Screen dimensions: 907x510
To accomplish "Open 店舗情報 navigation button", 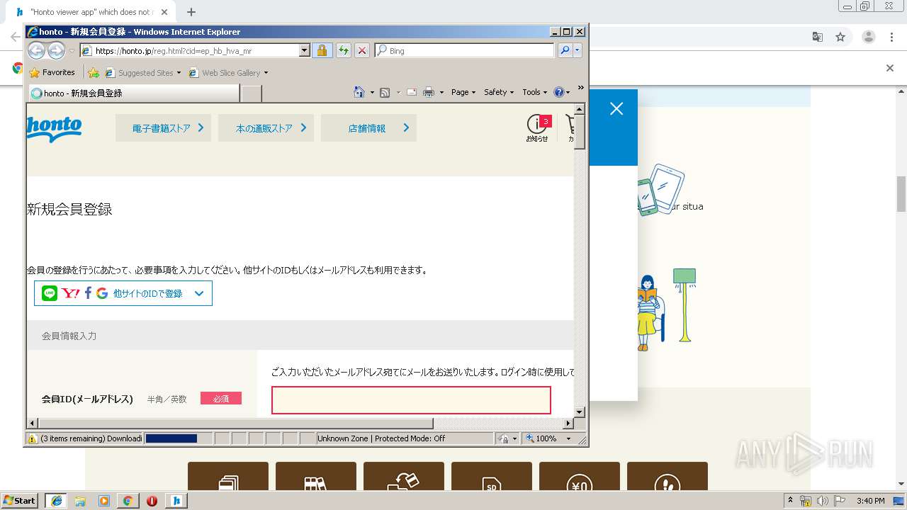I will click(x=368, y=128).
